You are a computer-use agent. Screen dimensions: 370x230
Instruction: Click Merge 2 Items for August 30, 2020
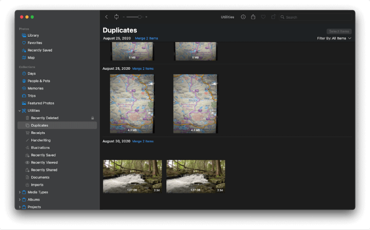143,141
